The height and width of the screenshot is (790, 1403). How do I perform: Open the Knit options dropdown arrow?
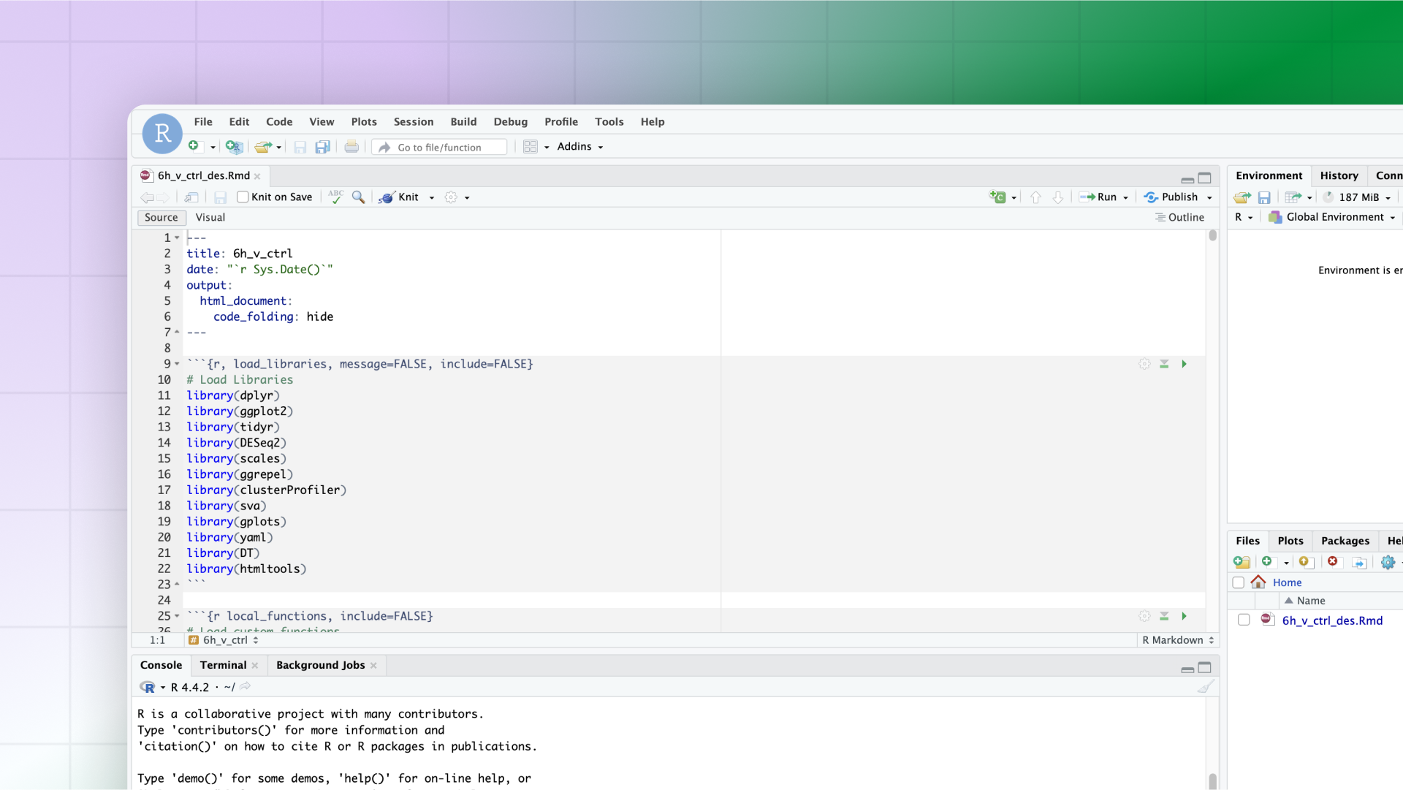pos(432,197)
